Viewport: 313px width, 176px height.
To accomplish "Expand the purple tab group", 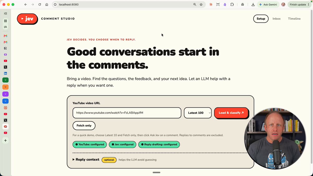I will (x=5, y=94).
